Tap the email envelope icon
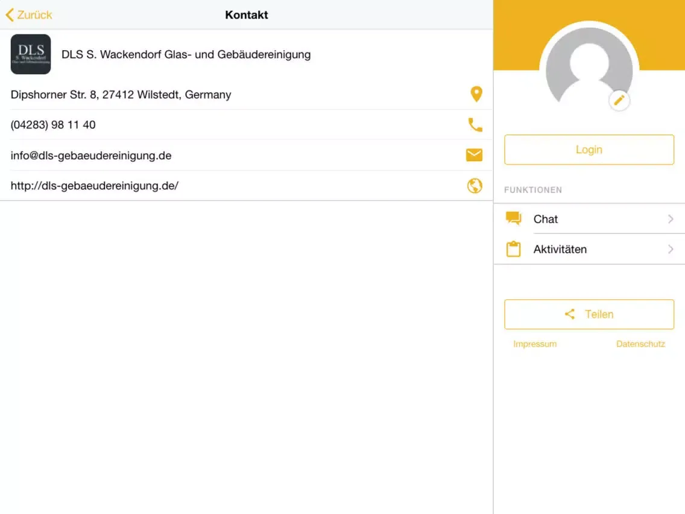 pos(475,155)
